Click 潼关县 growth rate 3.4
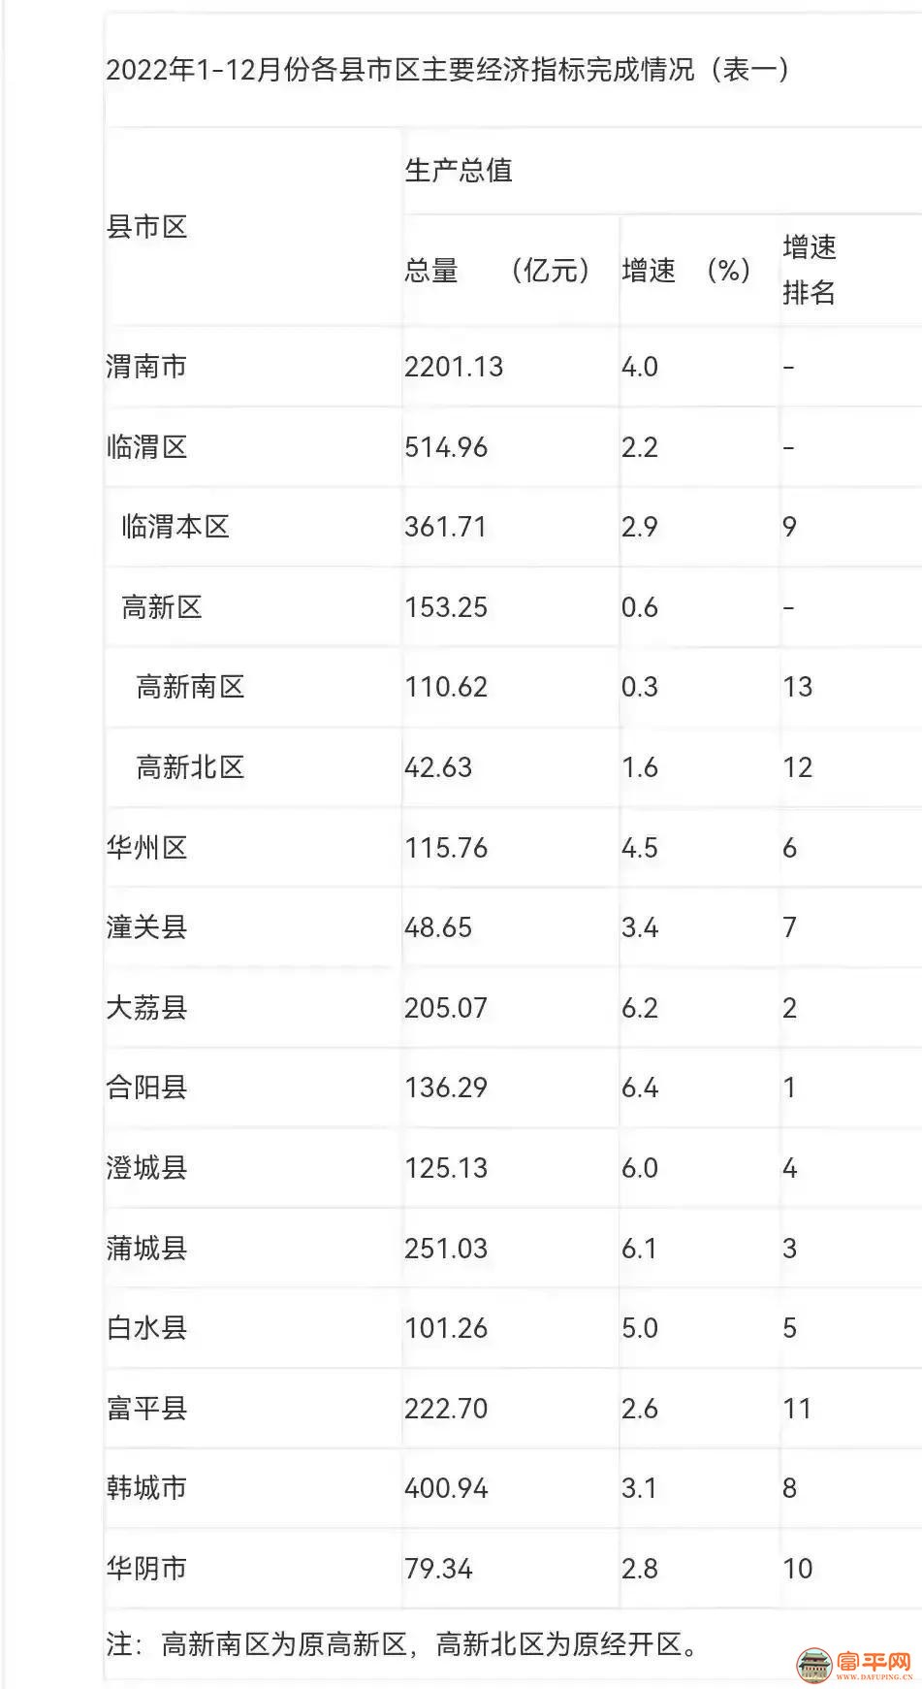The image size is (922, 1689). [x=640, y=927]
